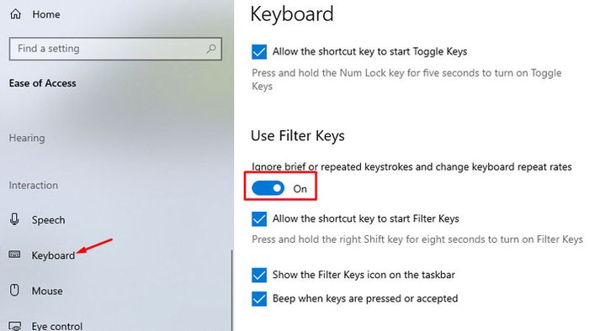Uncheck Allow shortcut key to start Filter Keys
This screenshot has height=331, width=589.
(259, 219)
